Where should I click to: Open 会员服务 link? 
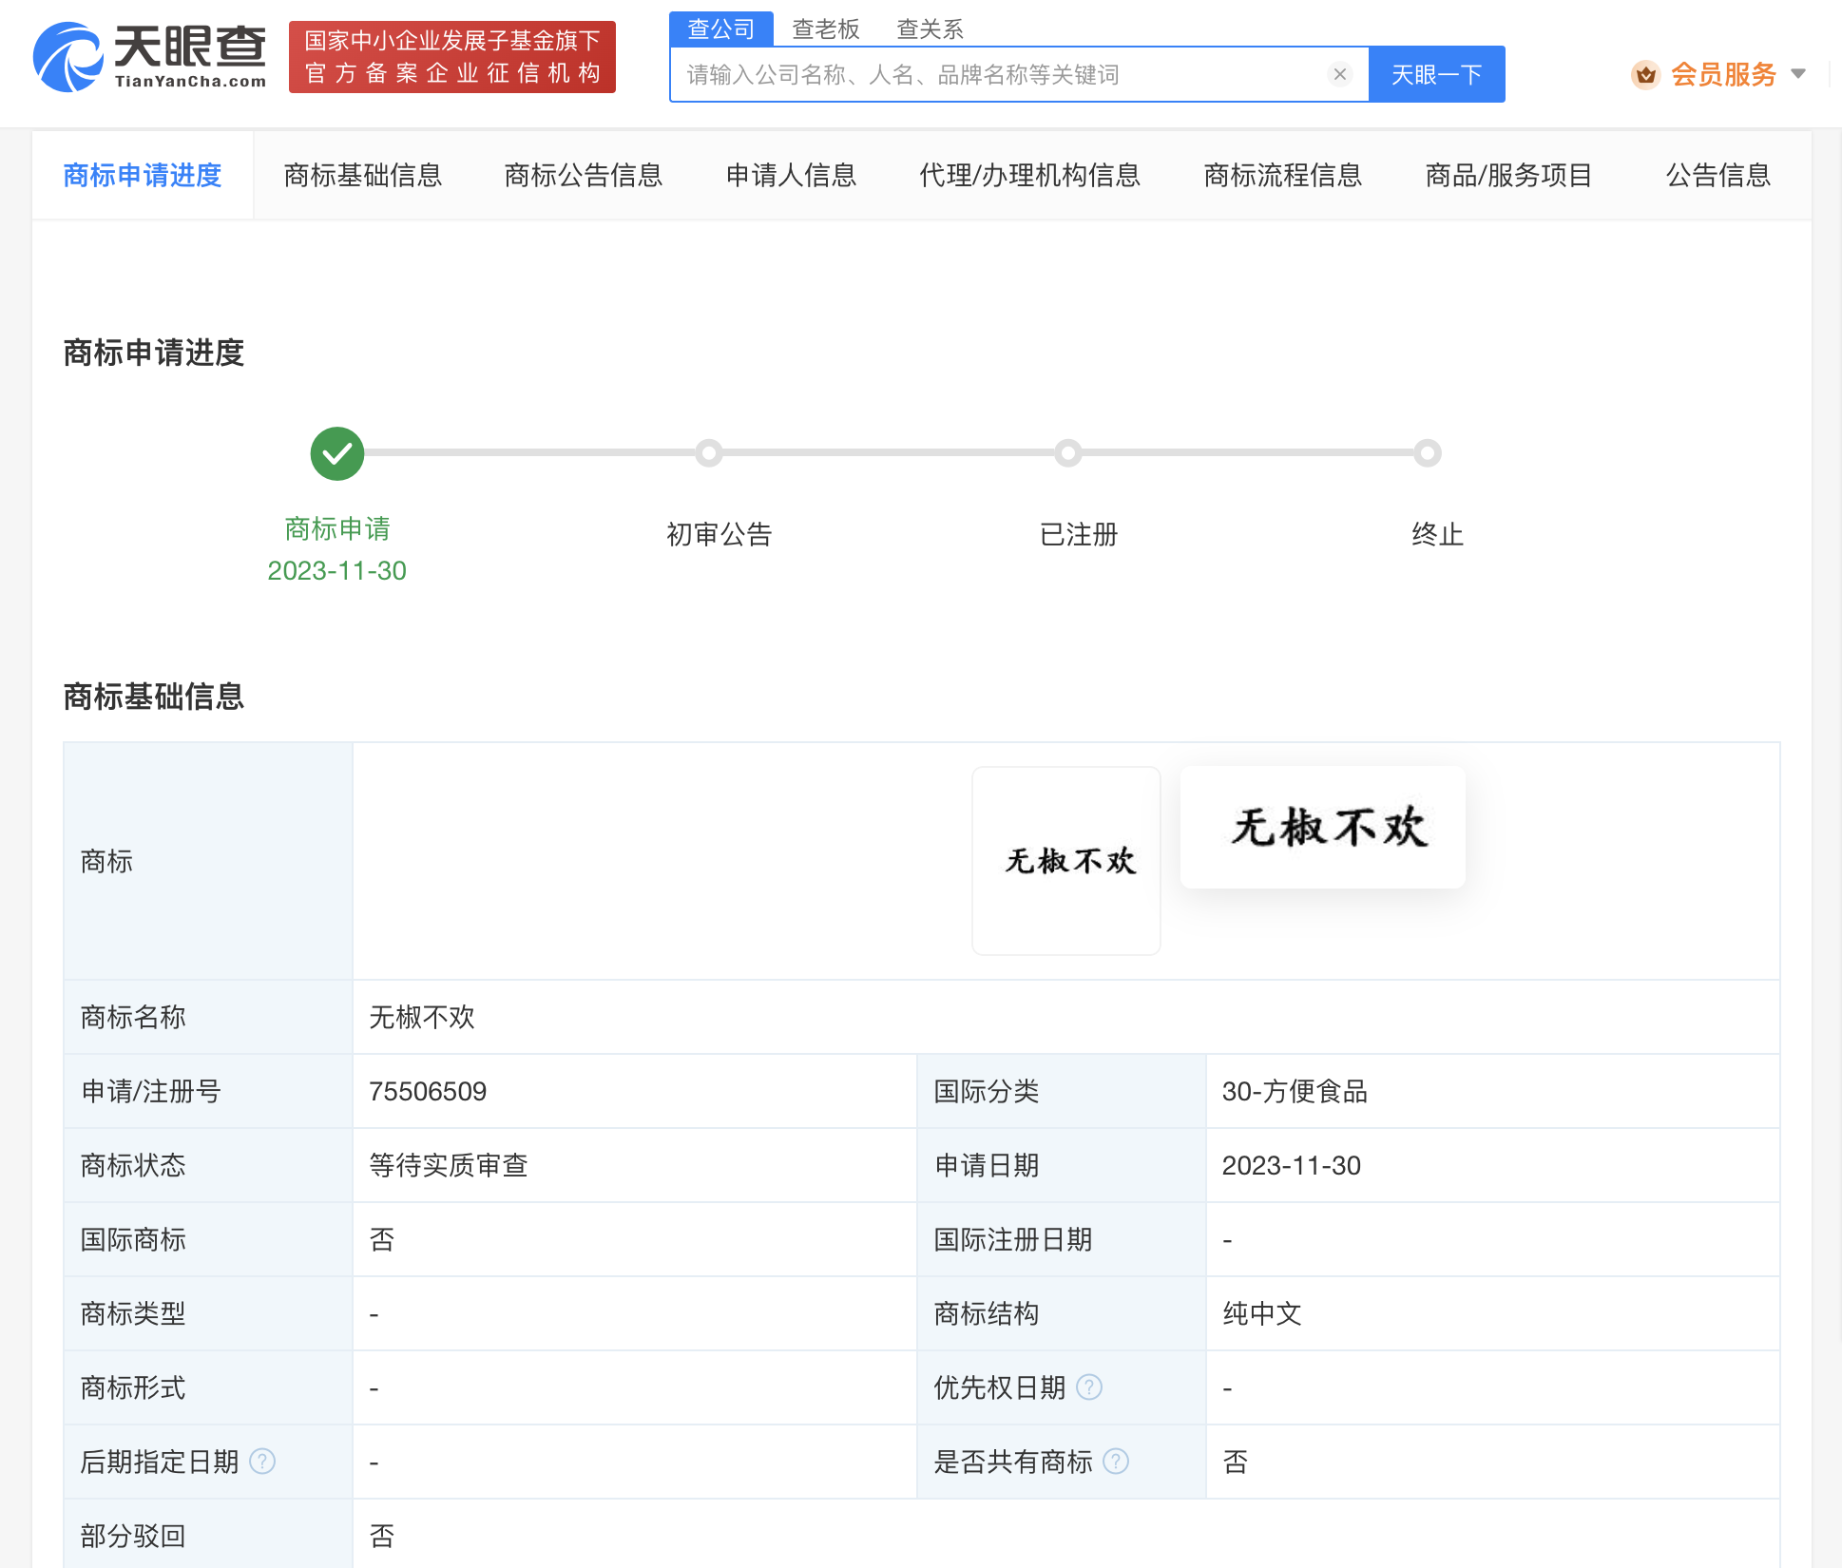pos(1723,74)
